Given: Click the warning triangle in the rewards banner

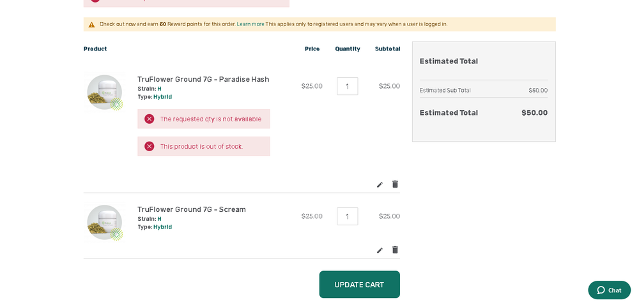Looking at the screenshot, I should [x=92, y=25].
